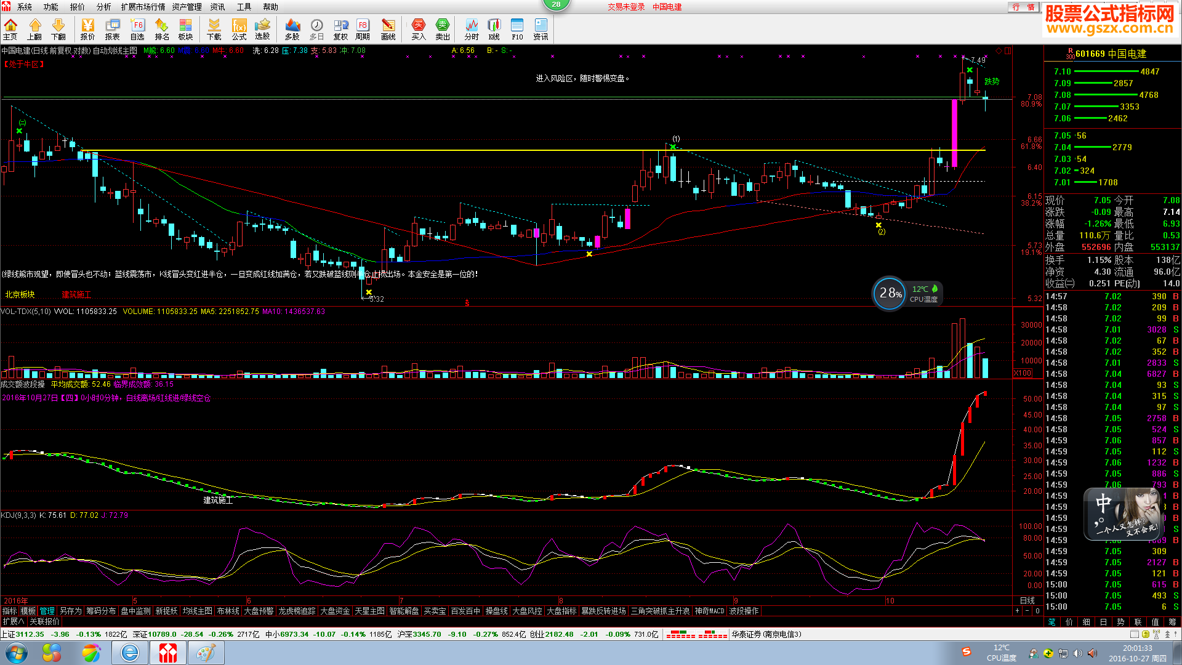The width and height of the screenshot is (1182, 665).
Task: Open the 报表 reports icon
Action: (113, 29)
